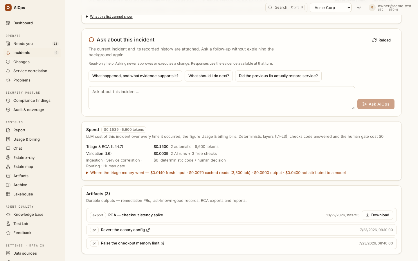Screen dimensions: 418x261
Task: Toggle the light/dark theme sun icon
Action: pyautogui.click(x=359, y=8)
